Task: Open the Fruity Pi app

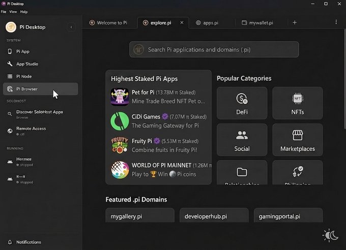Action: point(158,145)
